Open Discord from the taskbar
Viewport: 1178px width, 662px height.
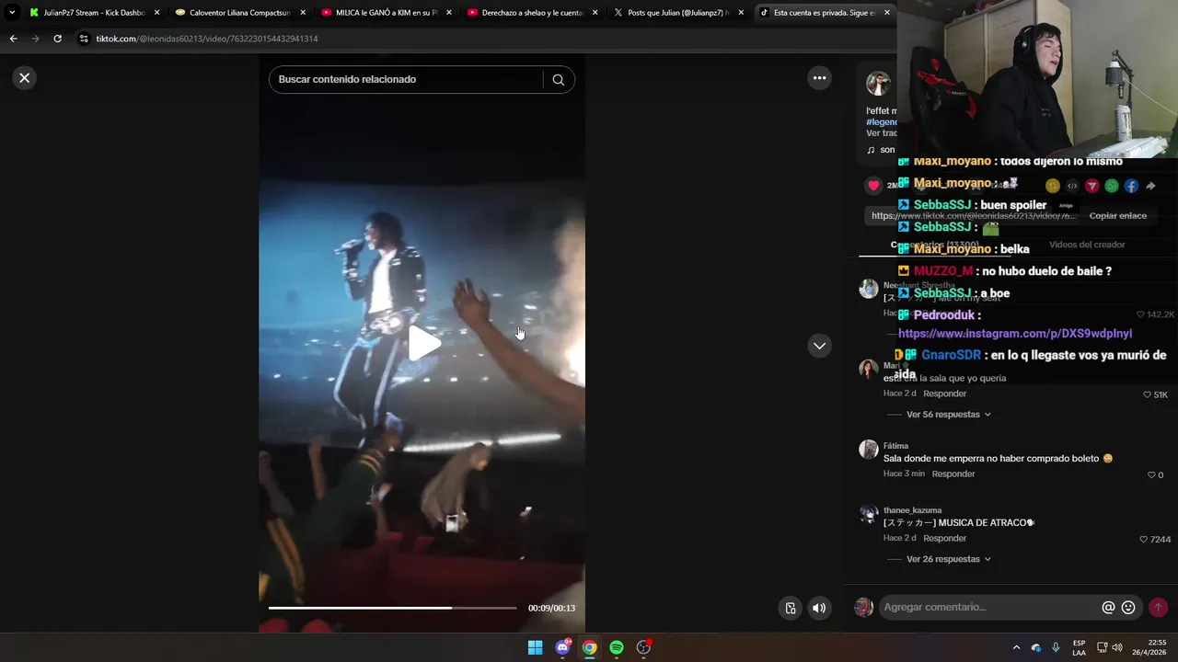[562, 647]
